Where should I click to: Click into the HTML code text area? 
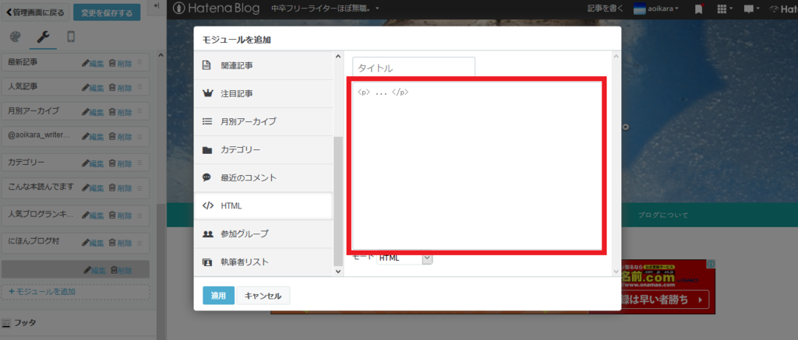tap(477, 165)
